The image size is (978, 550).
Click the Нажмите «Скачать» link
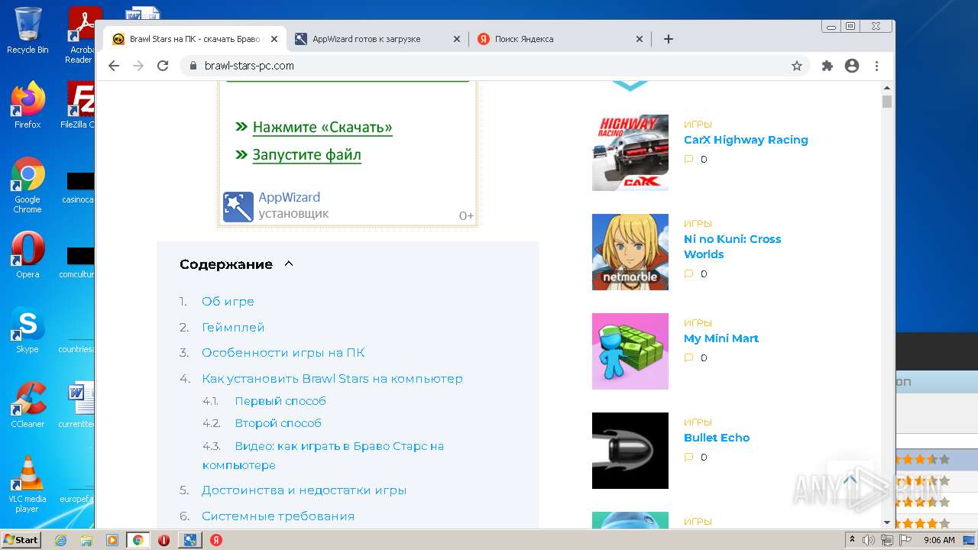coord(322,128)
